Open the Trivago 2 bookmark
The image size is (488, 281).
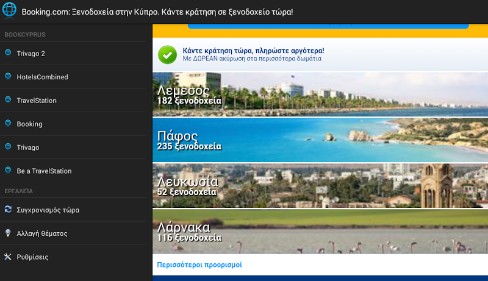[73, 53]
